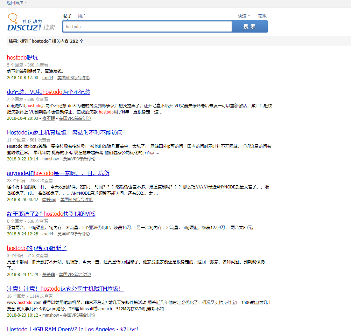
Task: Open 美国VPS综合讨论 forum next to 萧萧非
Action: tap(75, 275)
